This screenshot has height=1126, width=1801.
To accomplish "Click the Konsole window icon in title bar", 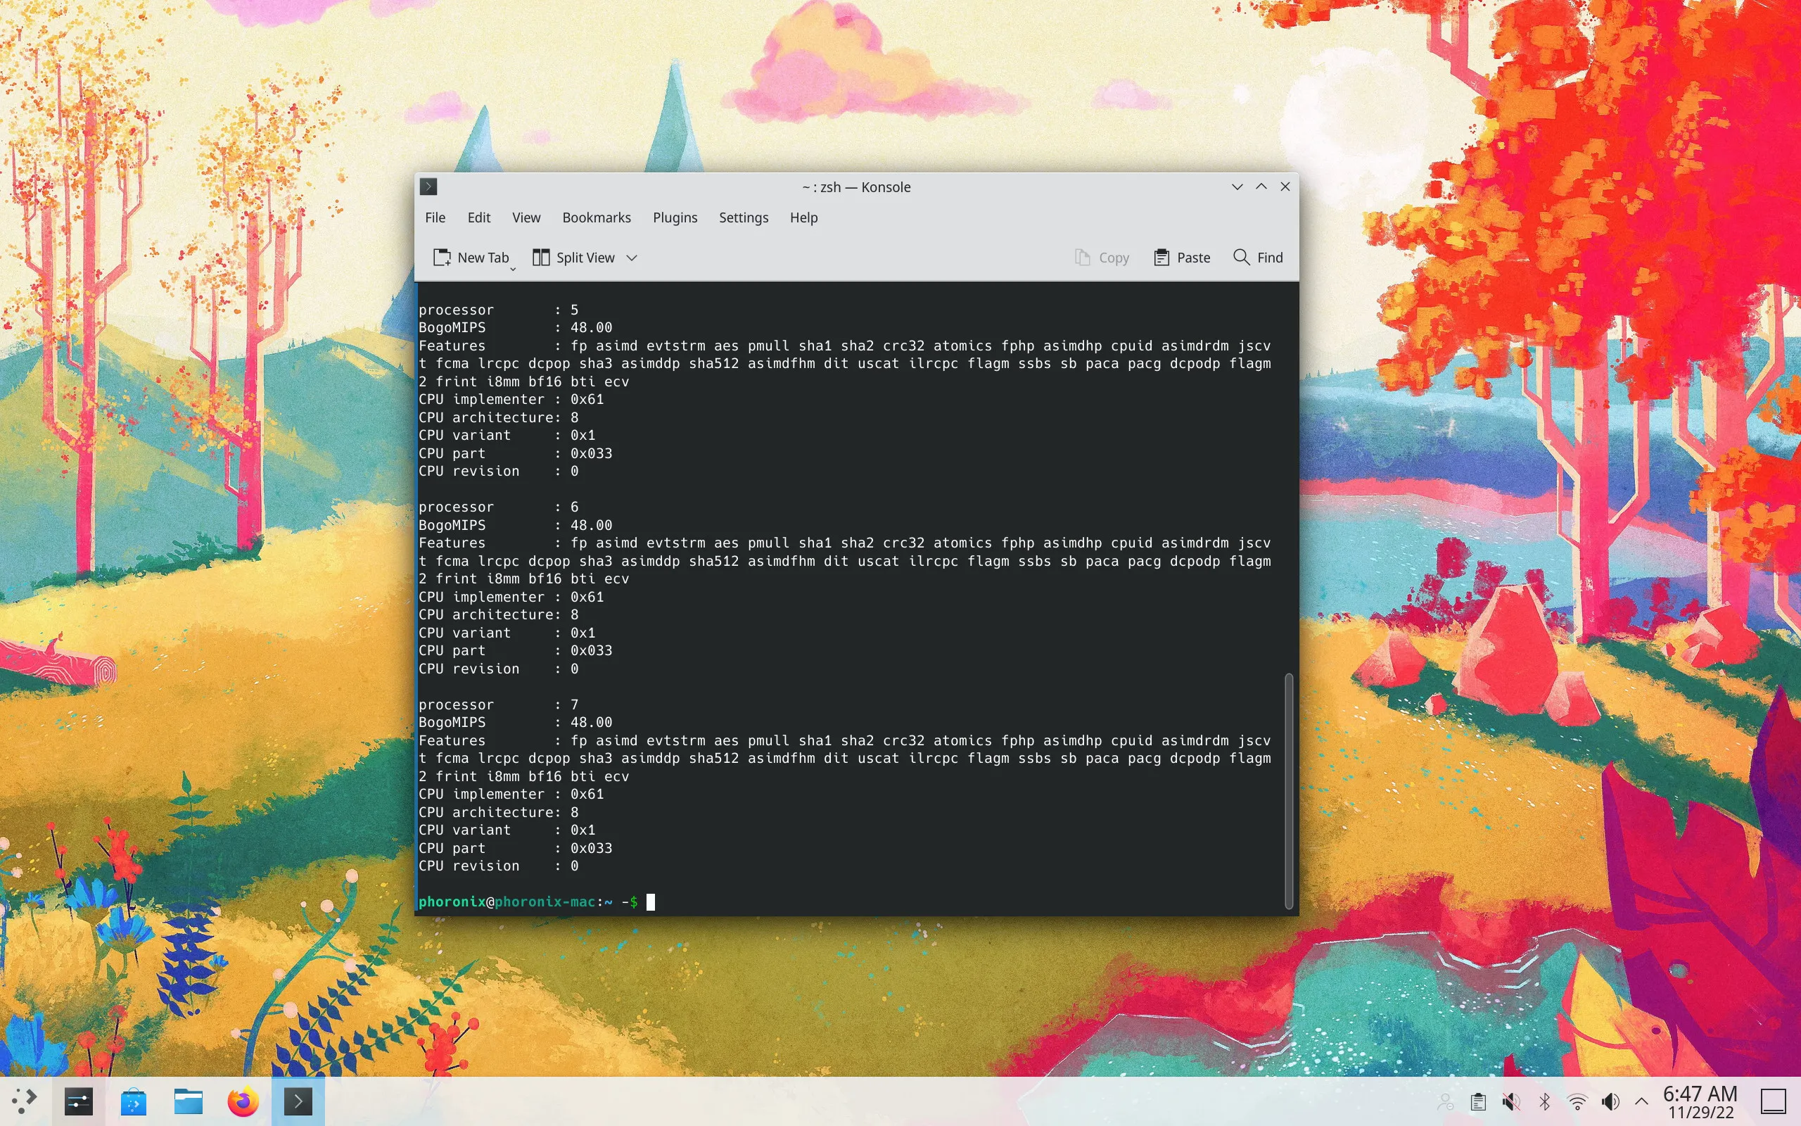I will point(428,186).
